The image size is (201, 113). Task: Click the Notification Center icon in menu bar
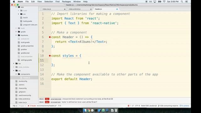coord(187,2)
